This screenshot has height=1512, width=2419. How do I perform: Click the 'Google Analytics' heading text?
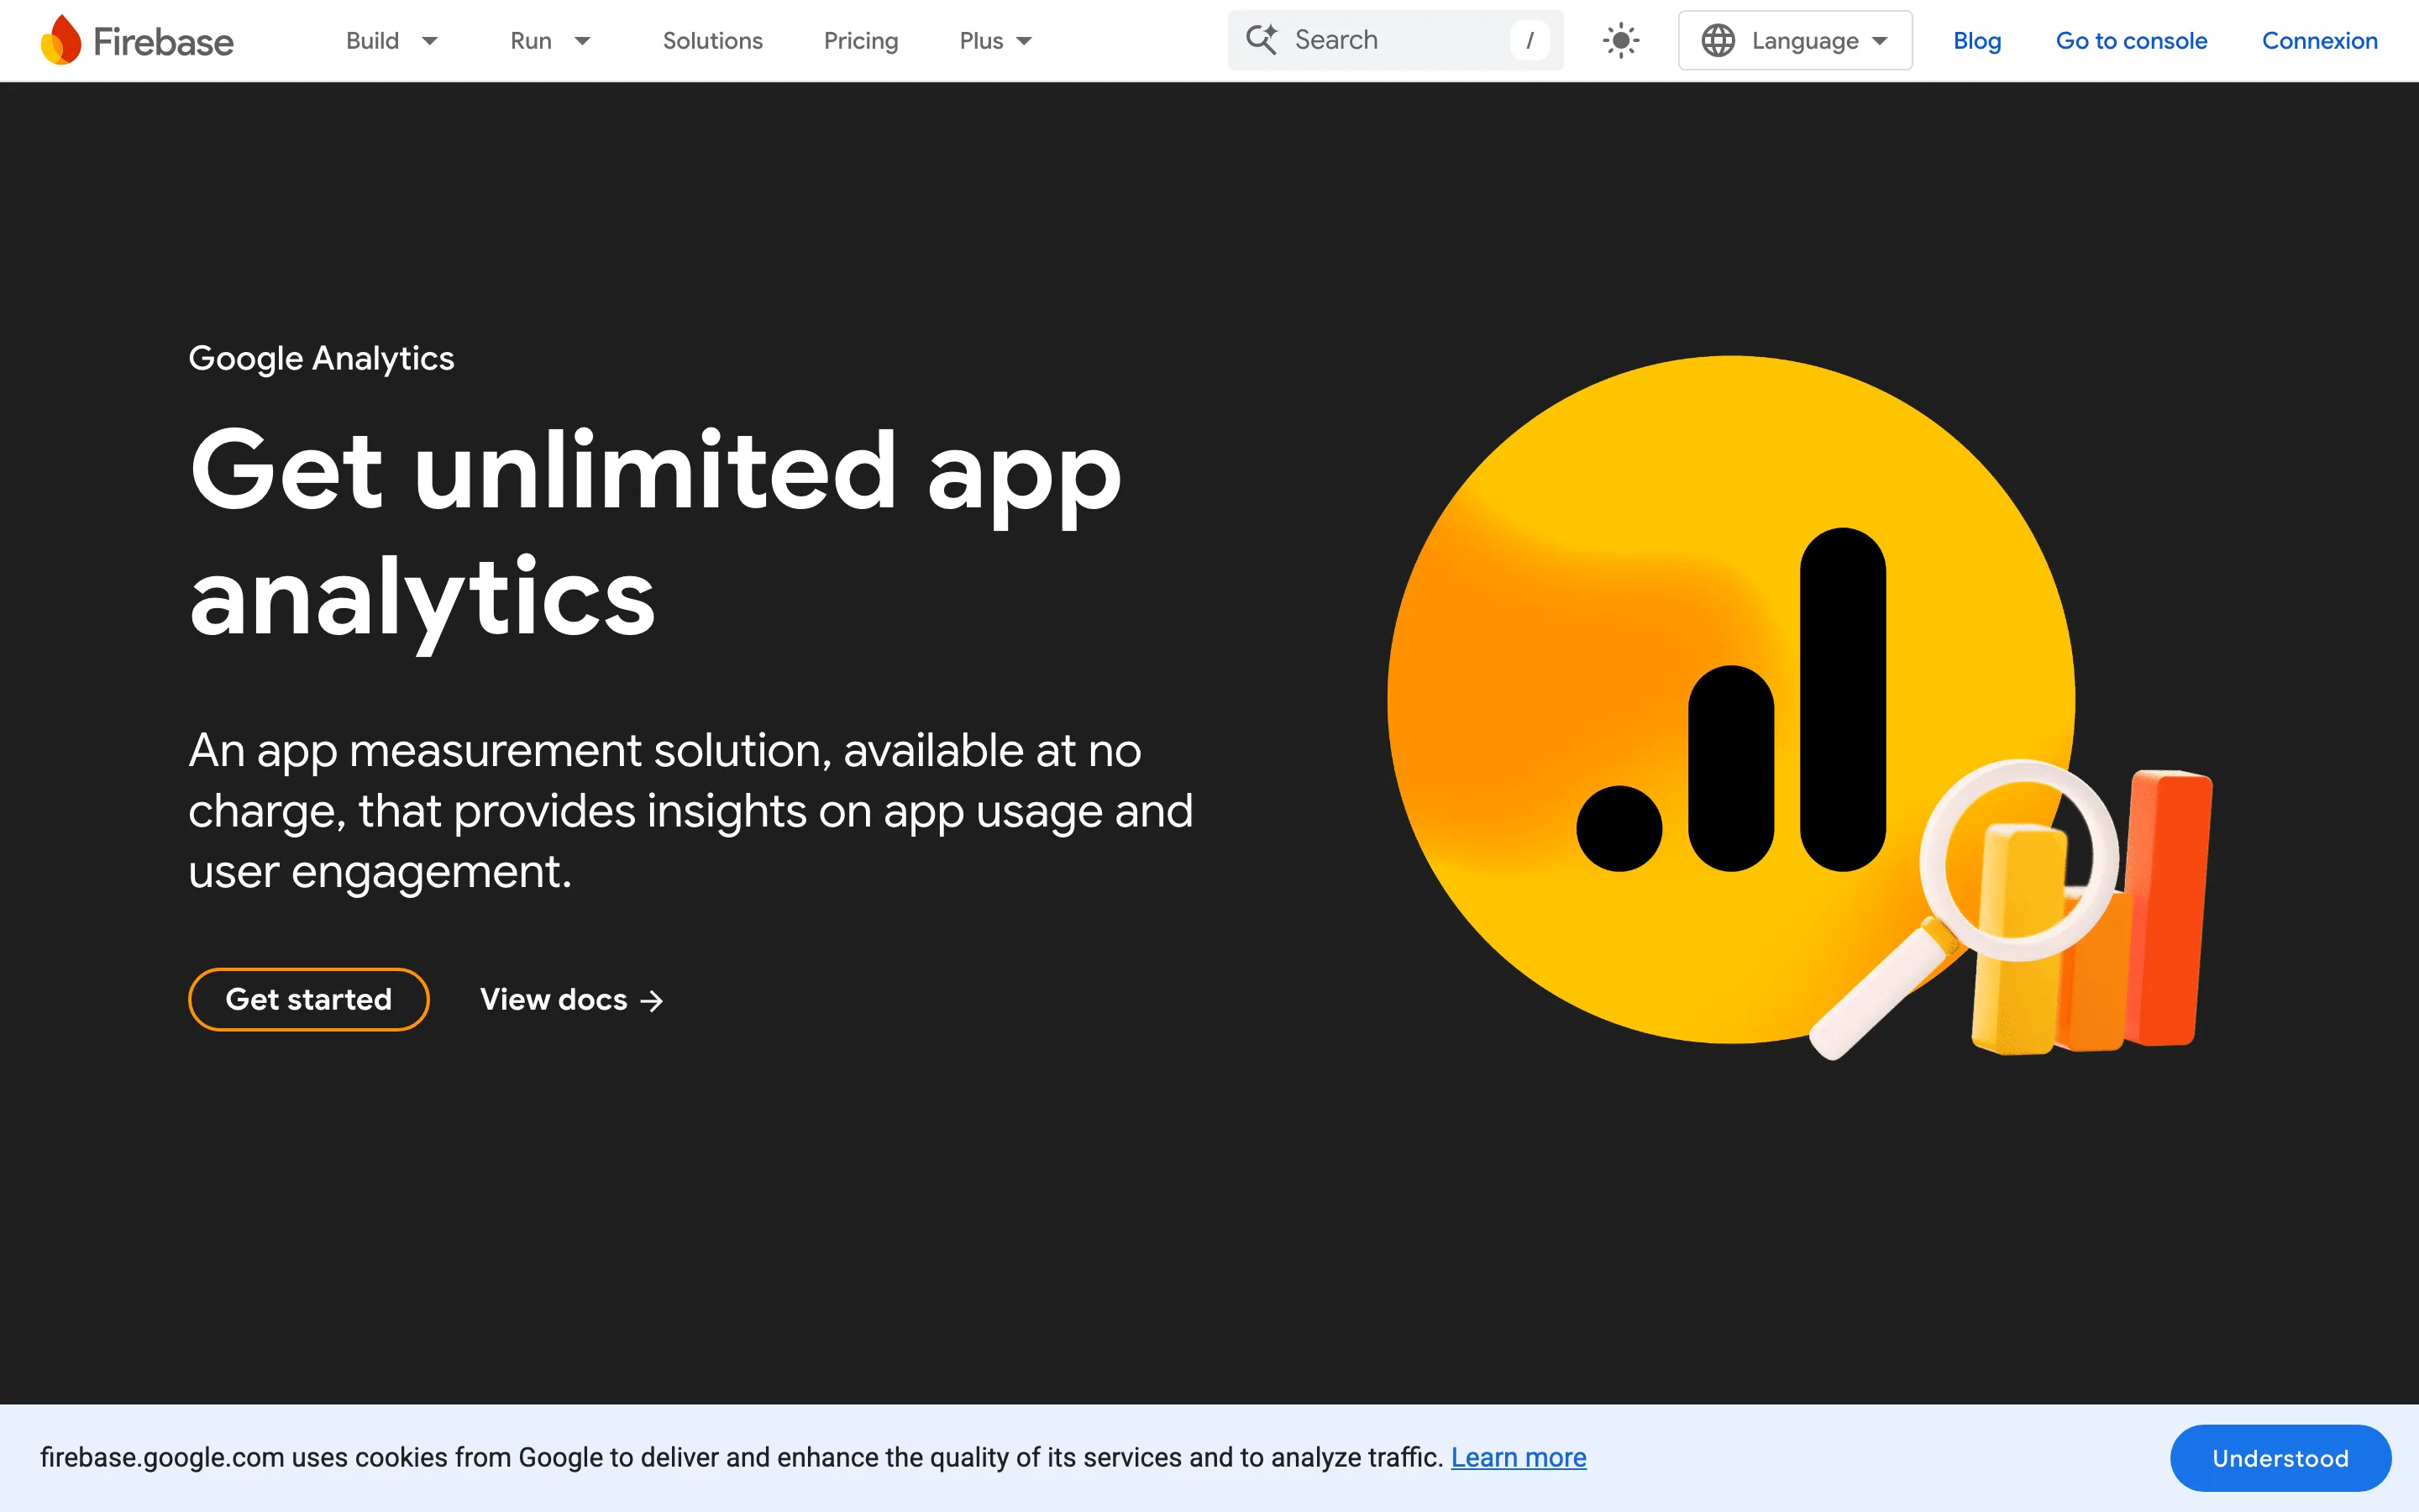pyautogui.click(x=321, y=358)
